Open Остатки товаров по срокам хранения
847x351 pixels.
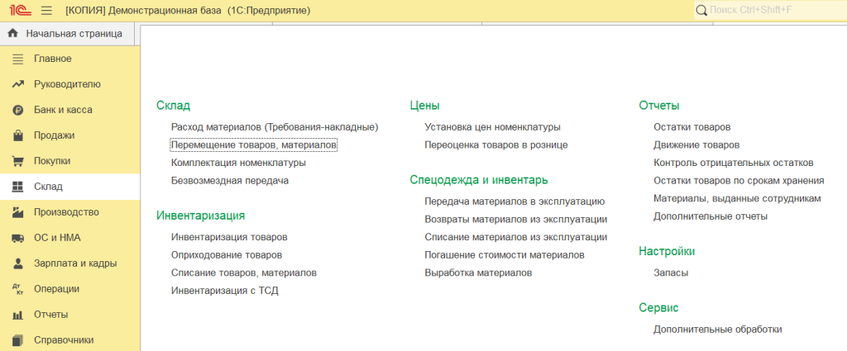(739, 181)
